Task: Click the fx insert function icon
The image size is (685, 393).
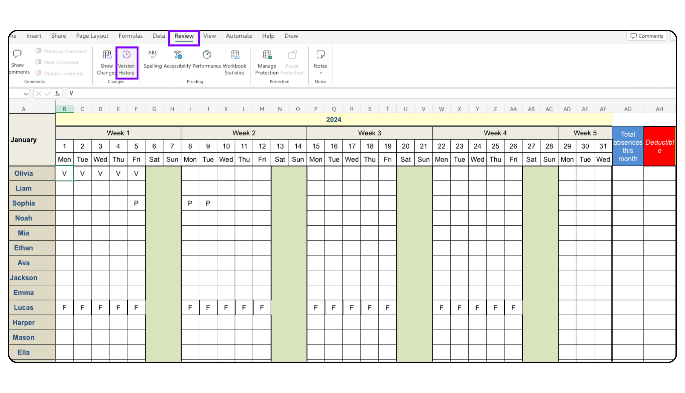Action: (x=57, y=94)
